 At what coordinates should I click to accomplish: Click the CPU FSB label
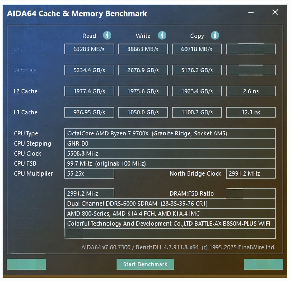point(25,163)
